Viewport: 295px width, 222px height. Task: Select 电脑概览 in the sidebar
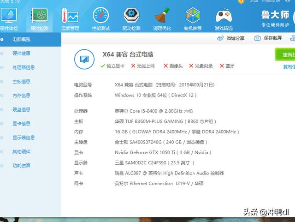(30, 39)
